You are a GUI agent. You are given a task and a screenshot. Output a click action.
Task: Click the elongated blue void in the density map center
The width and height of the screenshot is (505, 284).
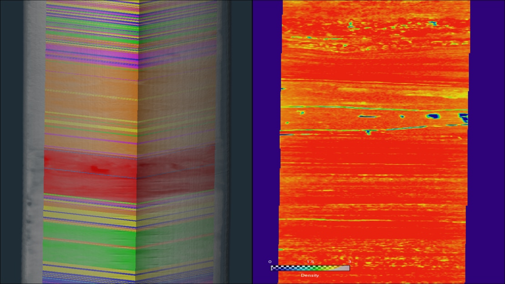click(x=367, y=116)
